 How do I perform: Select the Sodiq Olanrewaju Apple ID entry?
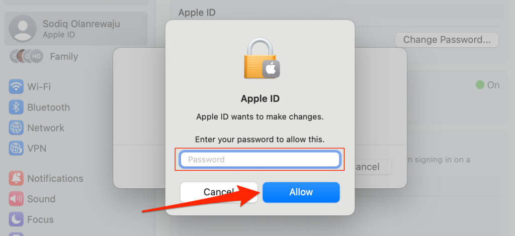click(76, 29)
